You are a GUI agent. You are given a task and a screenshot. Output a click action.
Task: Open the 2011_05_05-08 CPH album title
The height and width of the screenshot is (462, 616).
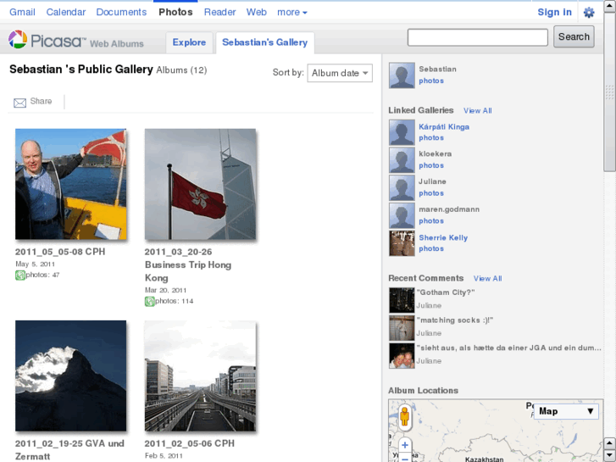[60, 252]
